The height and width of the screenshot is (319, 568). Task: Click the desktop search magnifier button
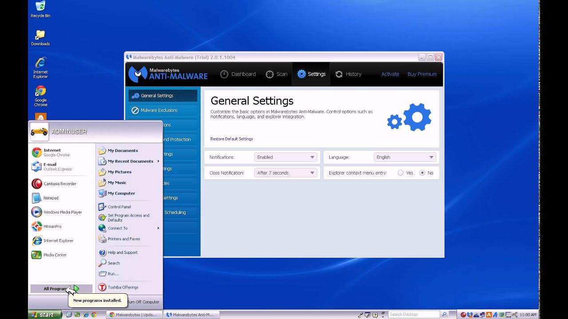pos(444,315)
